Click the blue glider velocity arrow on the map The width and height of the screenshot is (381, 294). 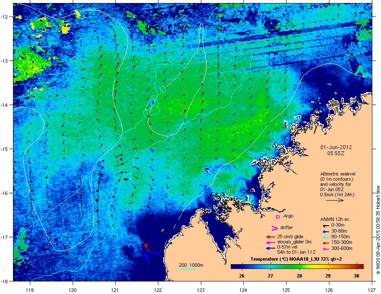153,253
